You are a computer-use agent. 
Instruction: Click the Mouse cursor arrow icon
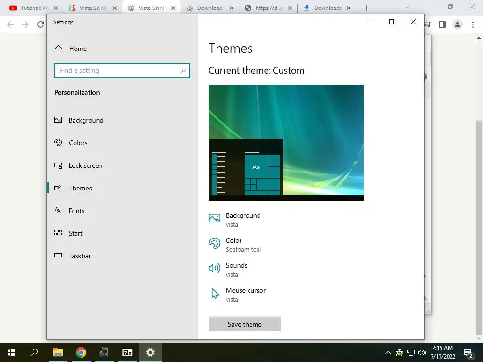click(x=215, y=293)
